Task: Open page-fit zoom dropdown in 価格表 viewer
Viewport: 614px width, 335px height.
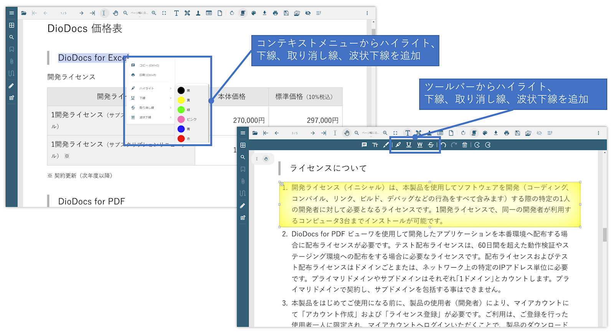Action: coord(139,13)
